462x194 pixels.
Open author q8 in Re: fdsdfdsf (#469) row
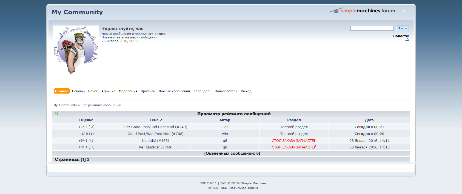(225, 147)
